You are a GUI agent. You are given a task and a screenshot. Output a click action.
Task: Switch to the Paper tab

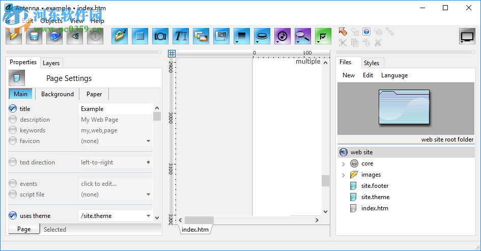point(94,94)
